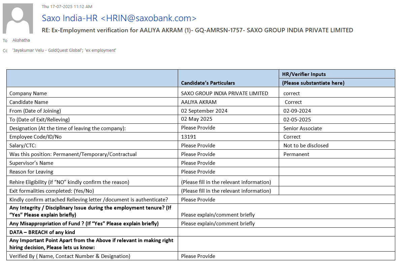Viewport: 403px width, 263px height.
Task: Open sender Saxo India-HR email address
Action: click(119, 18)
